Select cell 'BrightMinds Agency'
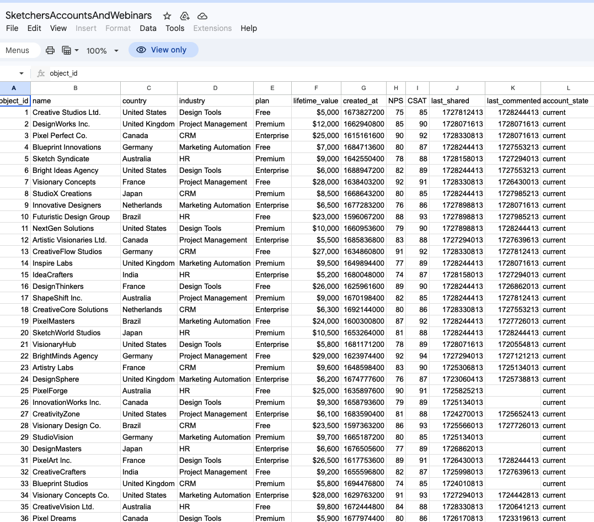Viewport: 594px width, 522px height. click(x=76, y=356)
